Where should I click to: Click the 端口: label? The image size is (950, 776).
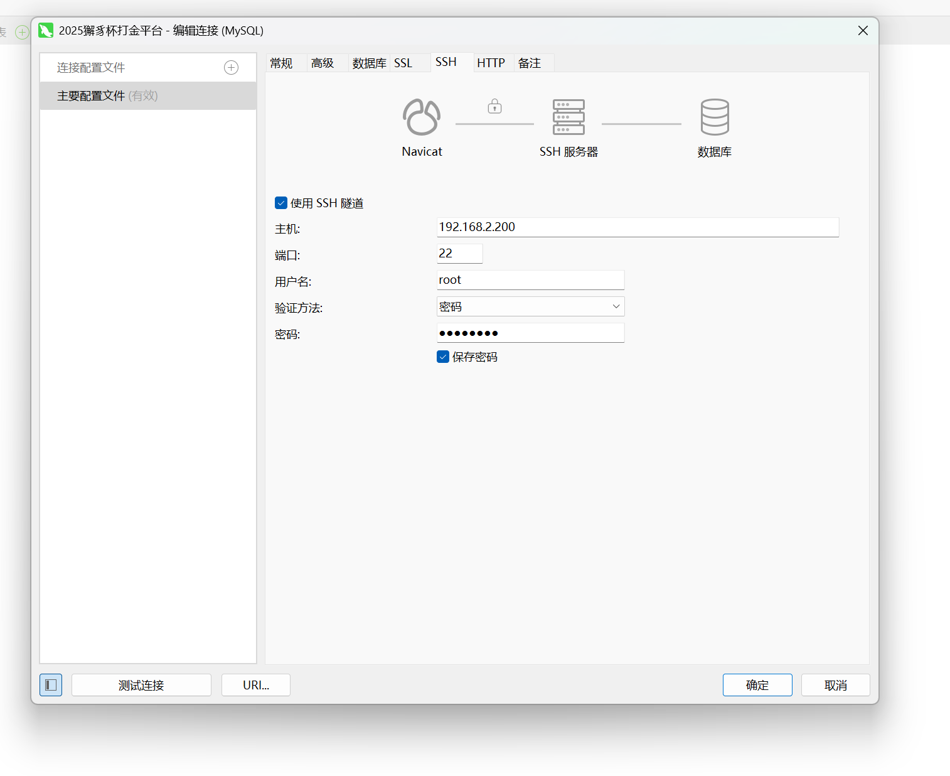pos(287,256)
